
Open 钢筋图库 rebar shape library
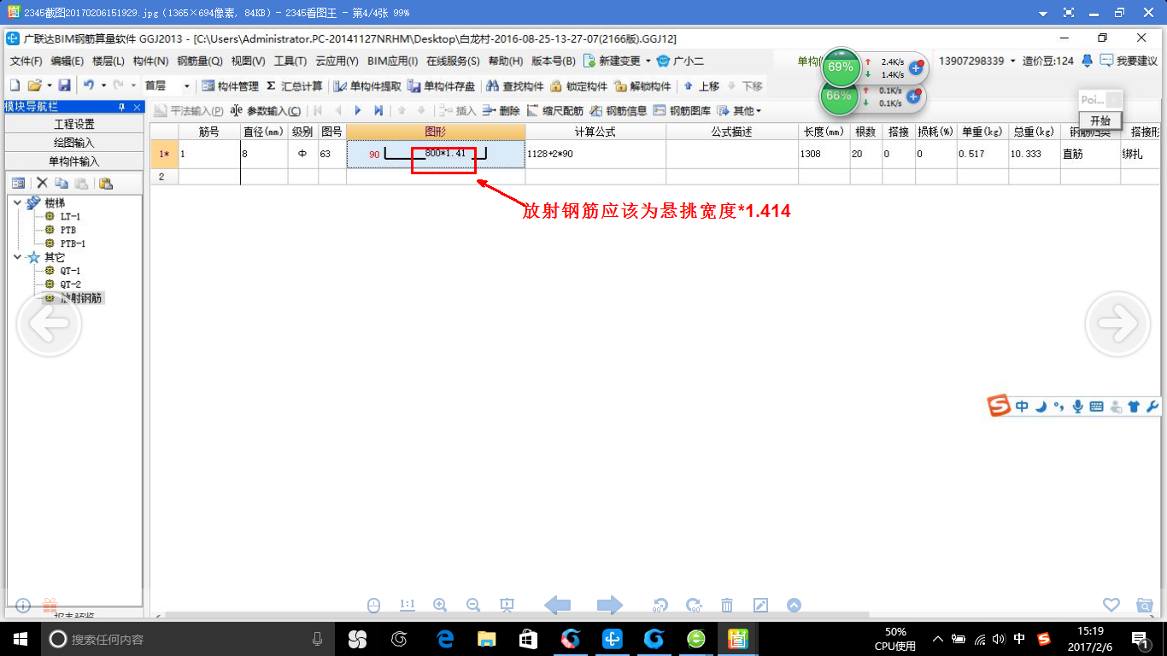click(682, 111)
